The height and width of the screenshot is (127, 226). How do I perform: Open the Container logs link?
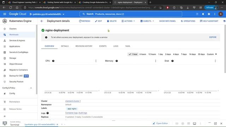point(71,113)
